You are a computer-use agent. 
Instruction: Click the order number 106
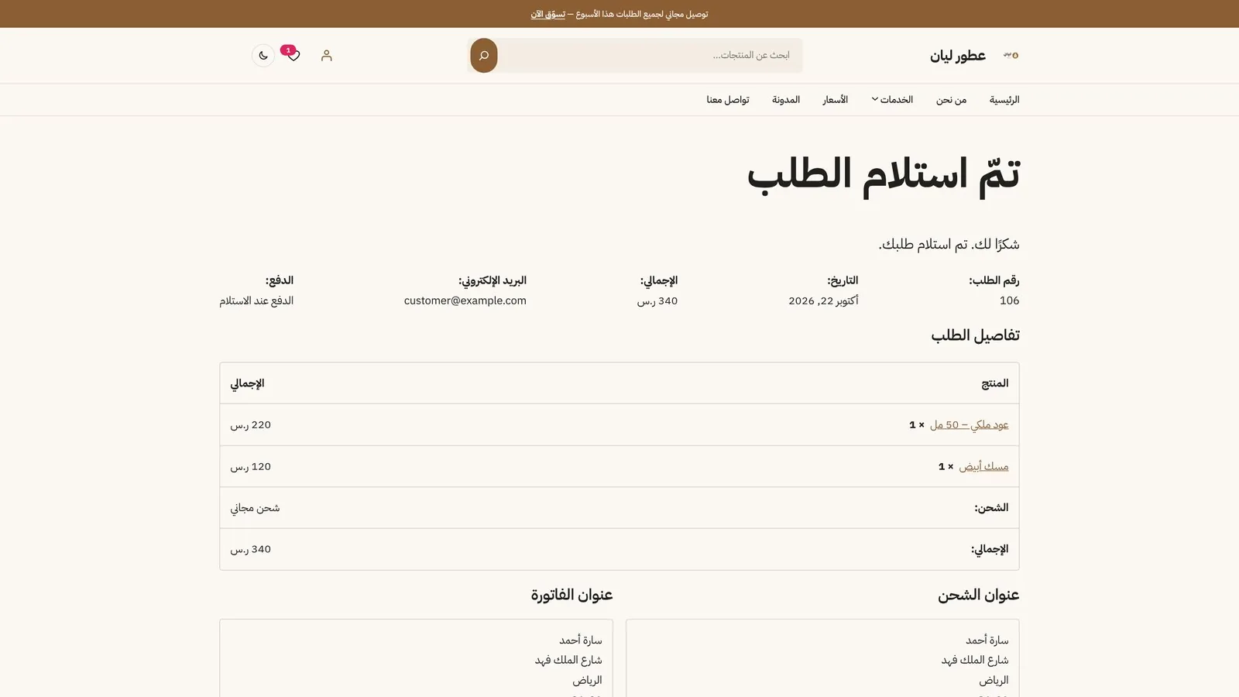tap(1010, 300)
